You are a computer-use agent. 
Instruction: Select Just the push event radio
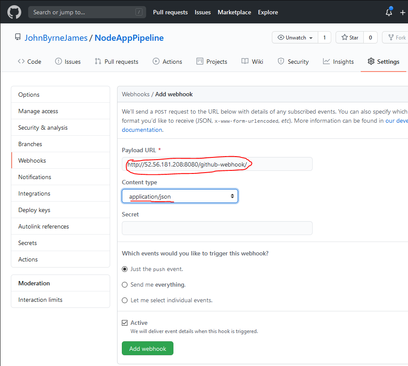[x=124, y=269]
